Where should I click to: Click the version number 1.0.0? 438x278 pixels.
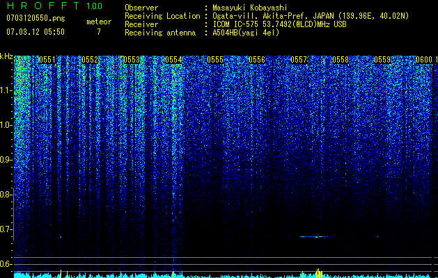pyautogui.click(x=95, y=6)
